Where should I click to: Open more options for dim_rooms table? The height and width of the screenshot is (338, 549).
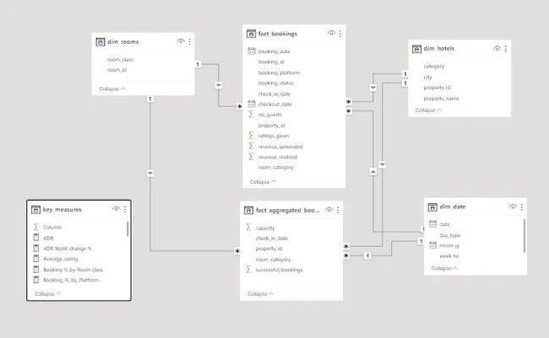click(190, 41)
